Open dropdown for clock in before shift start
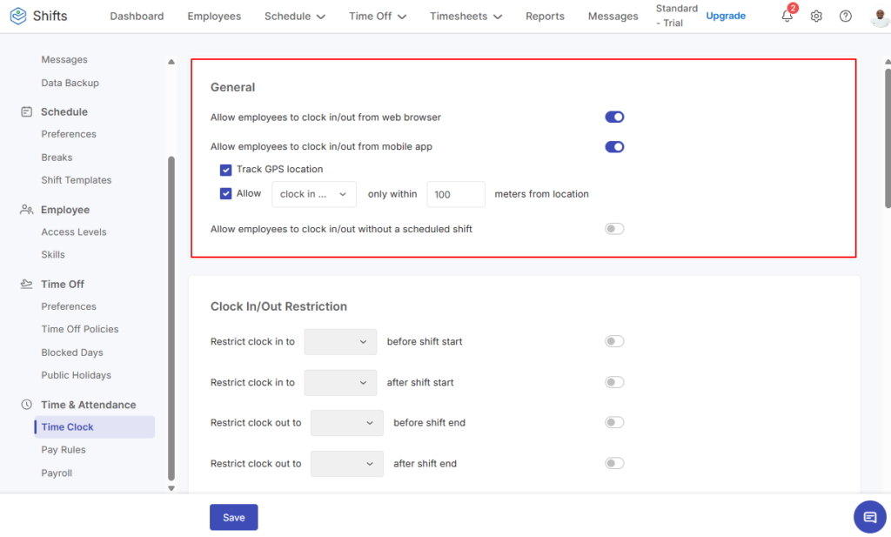Viewport: 891px width, 537px height. tap(340, 341)
